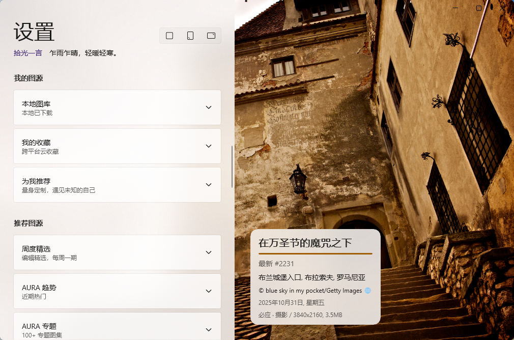
Task: Click the settings panel vertical scrollbar
Action: pos(232,166)
